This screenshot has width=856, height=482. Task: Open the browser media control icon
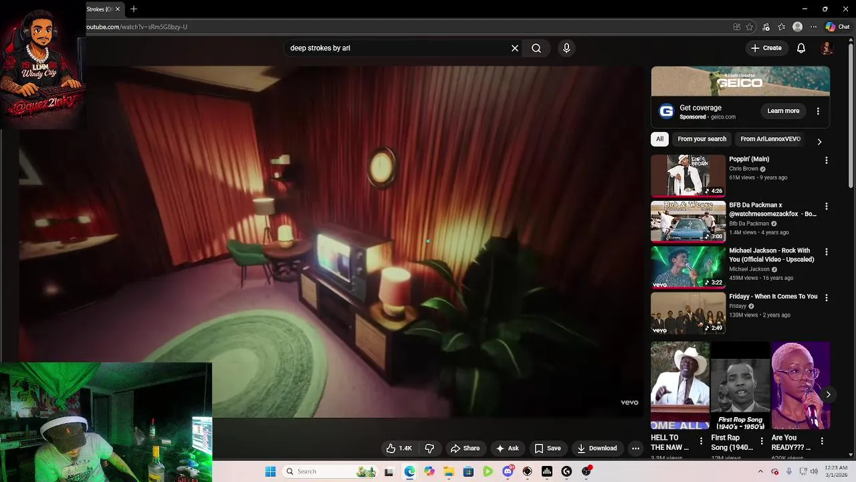[x=766, y=27]
